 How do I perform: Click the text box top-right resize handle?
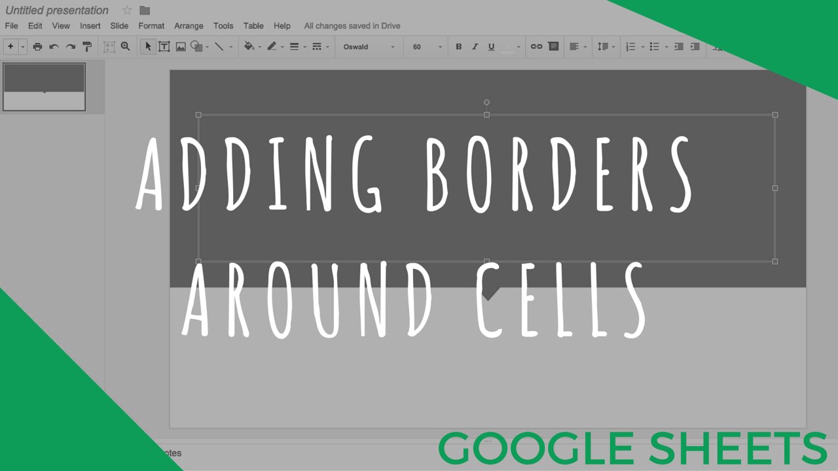pos(775,114)
